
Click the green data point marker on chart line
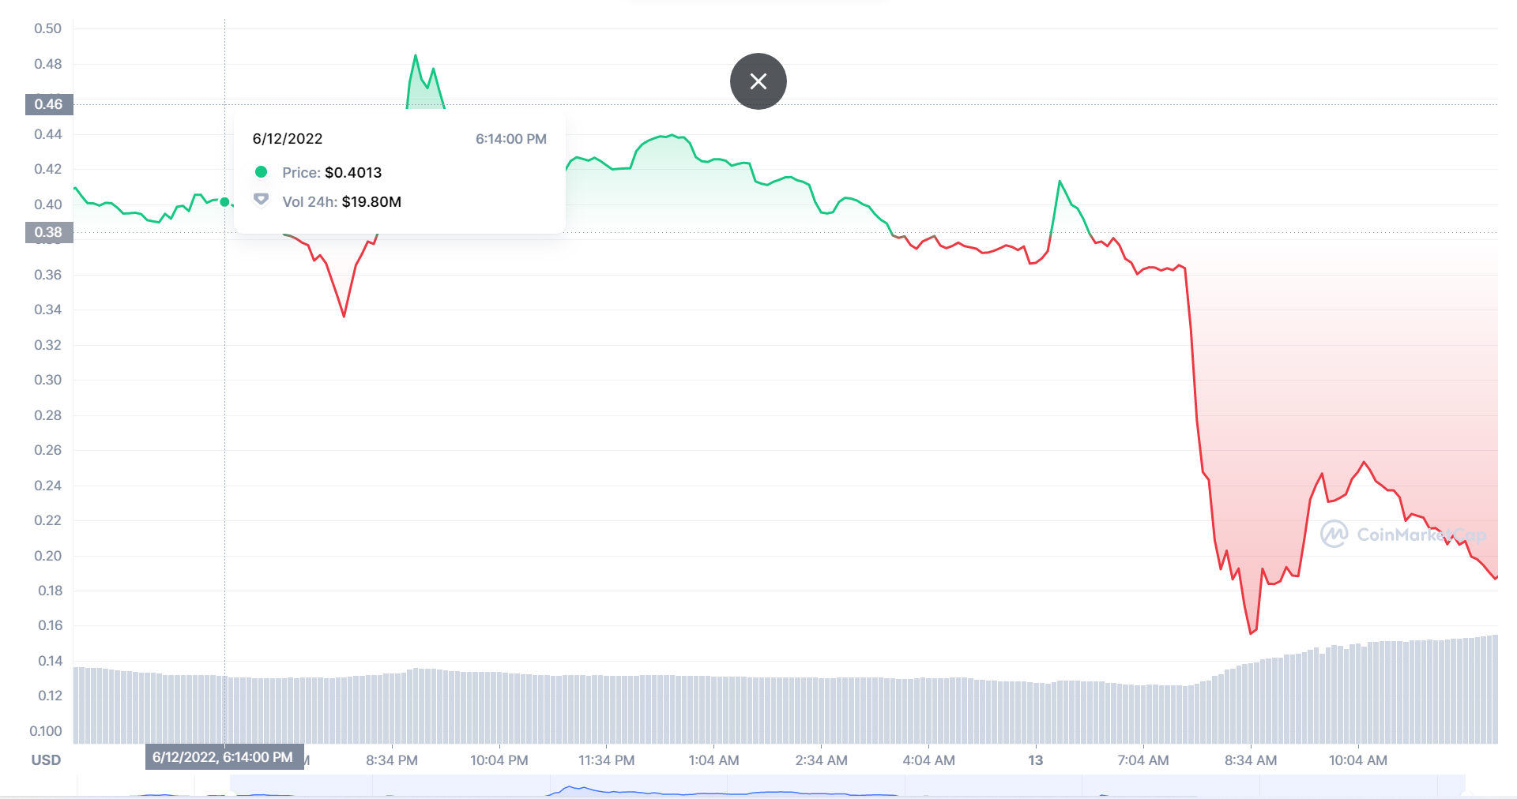point(224,202)
